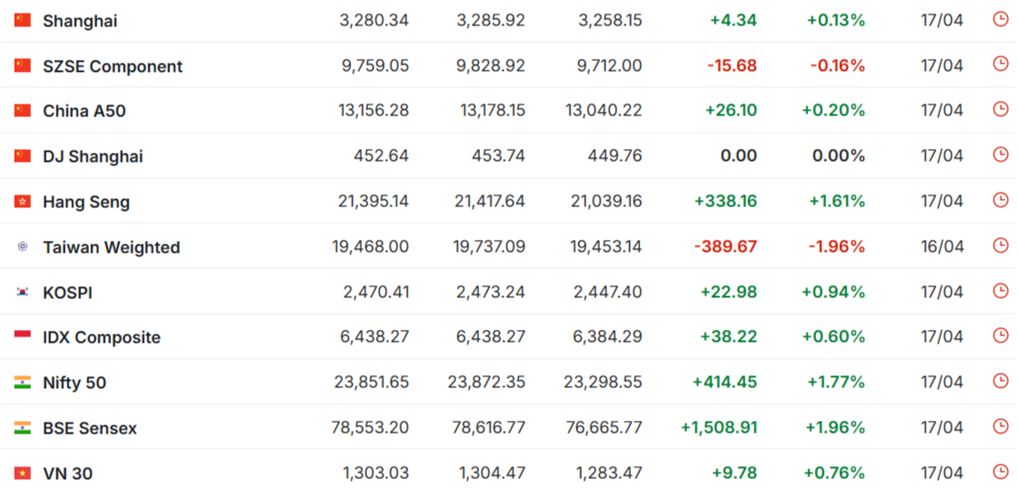The width and height of the screenshot is (1018, 490).
Task: Click the India flag beside Nifty 50
Action: pyautogui.click(x=23, y=383)
